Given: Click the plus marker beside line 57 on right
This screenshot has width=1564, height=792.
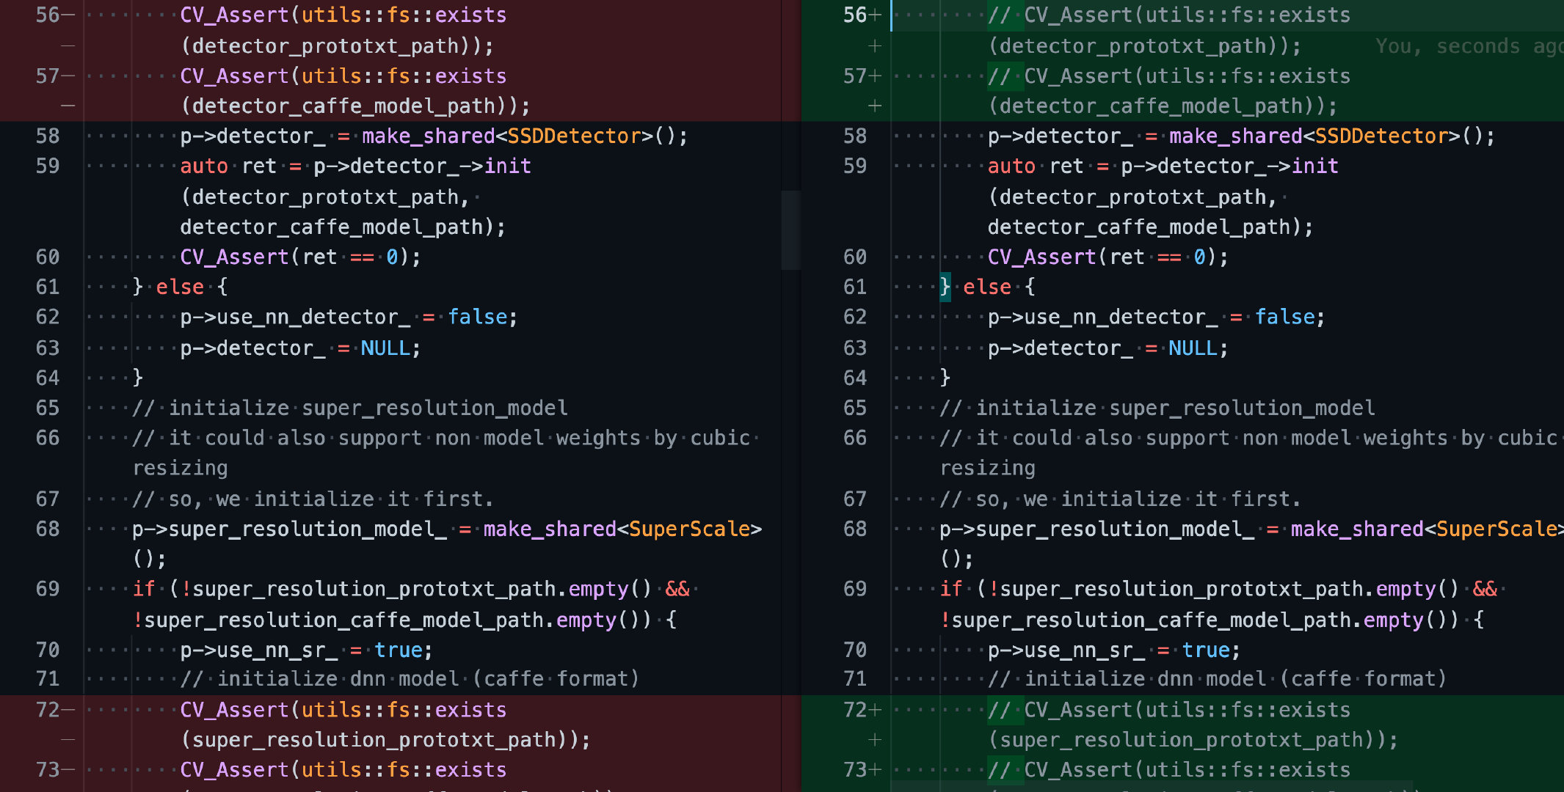Looking at the screenshot, I should pos(876,76).
